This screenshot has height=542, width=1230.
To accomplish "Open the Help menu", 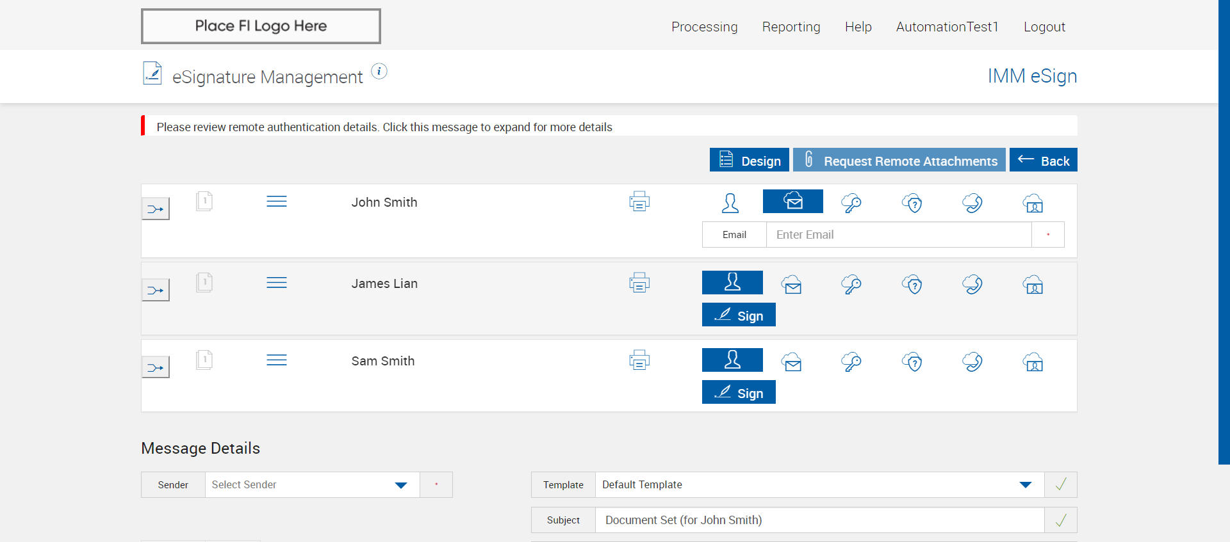I will tap(858, 27).
